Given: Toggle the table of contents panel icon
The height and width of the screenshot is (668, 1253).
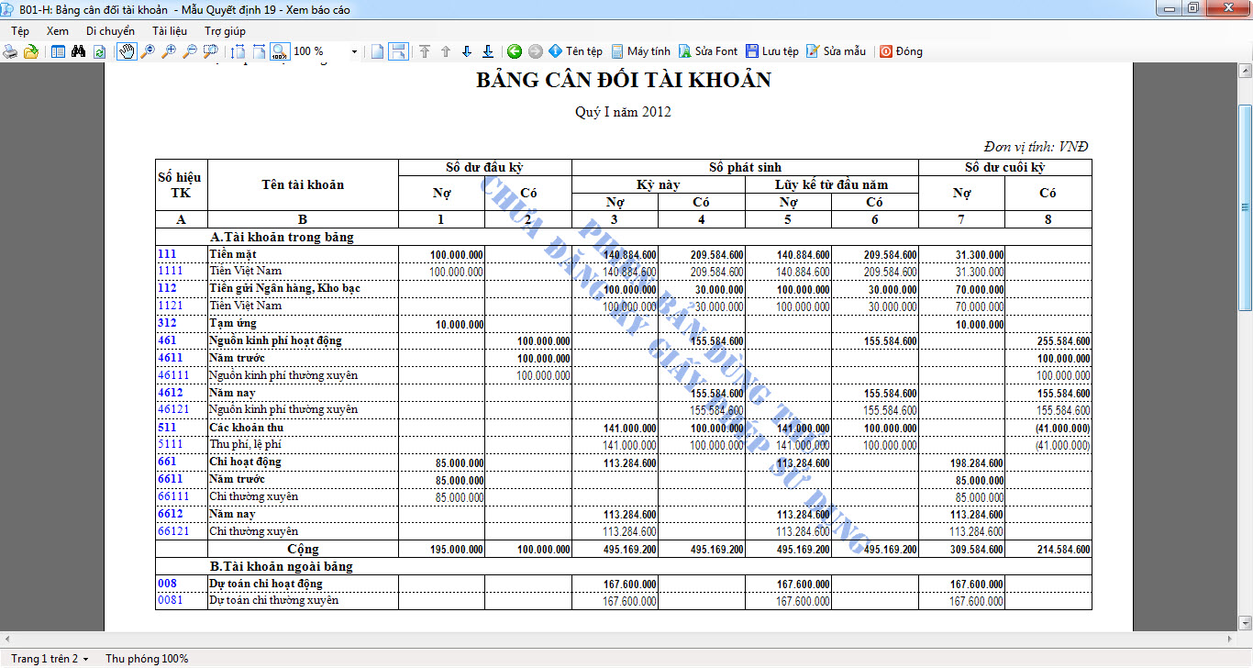Looking at the screenshot, I should [58, 51].
